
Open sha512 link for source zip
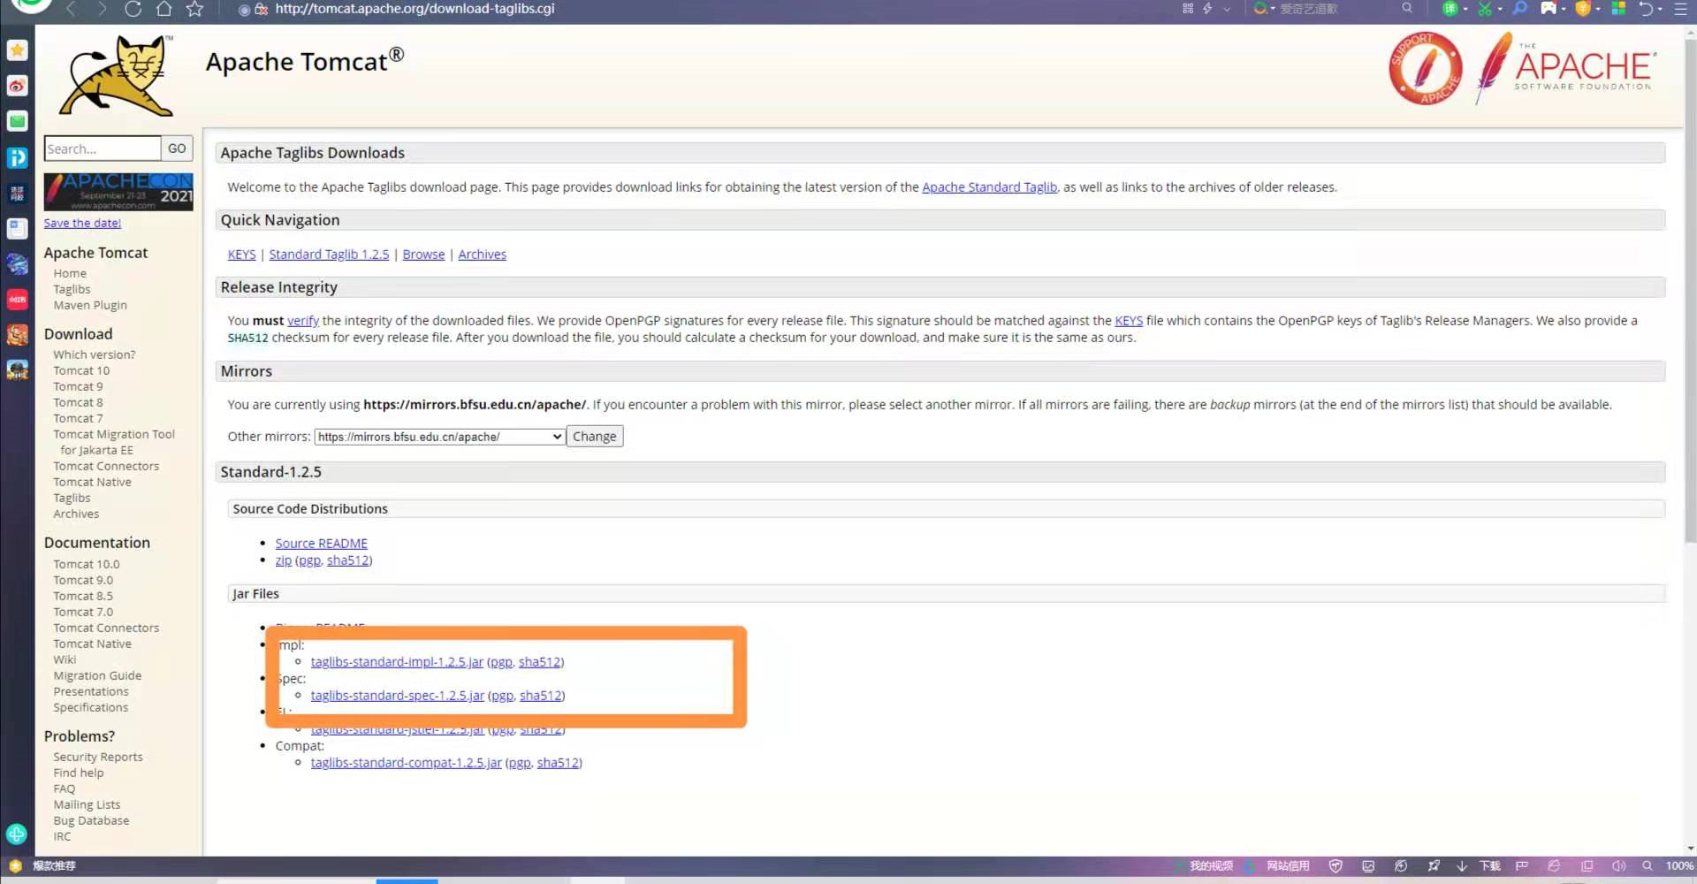347,560
